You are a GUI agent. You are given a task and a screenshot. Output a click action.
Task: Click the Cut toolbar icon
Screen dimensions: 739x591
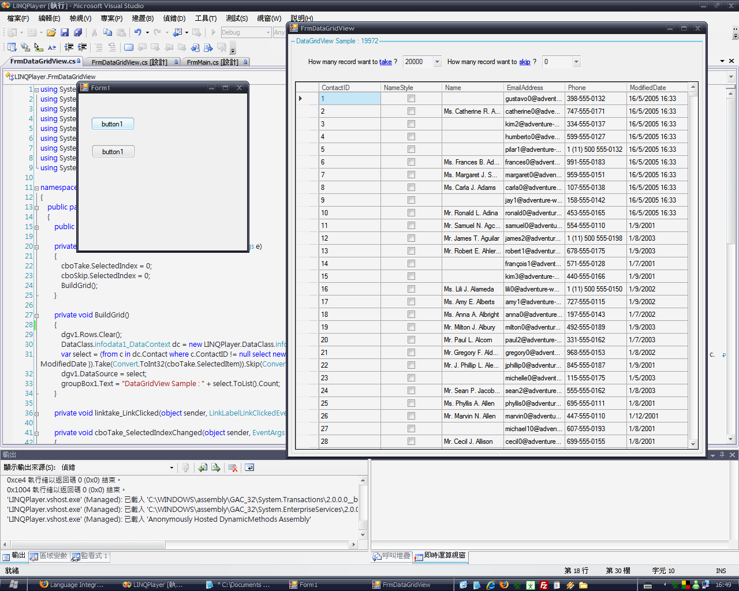pos(94,32)
